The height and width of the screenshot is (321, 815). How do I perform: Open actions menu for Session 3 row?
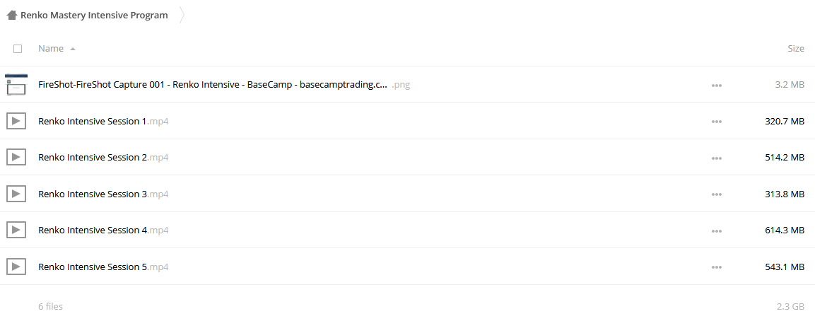[716, 194]
